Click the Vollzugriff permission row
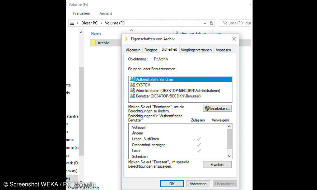Image resolution: width=317 pixels, height=190 pixels. click(178, 127)
